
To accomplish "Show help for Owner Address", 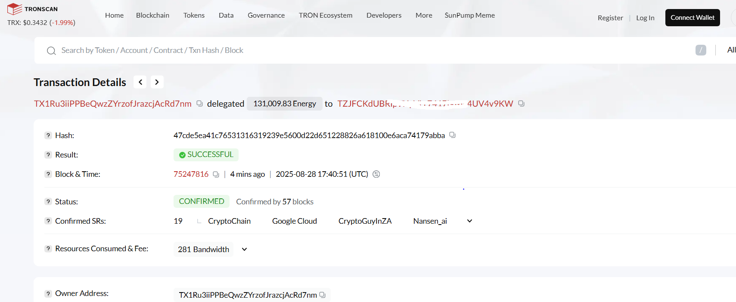I will click(48, 293).
